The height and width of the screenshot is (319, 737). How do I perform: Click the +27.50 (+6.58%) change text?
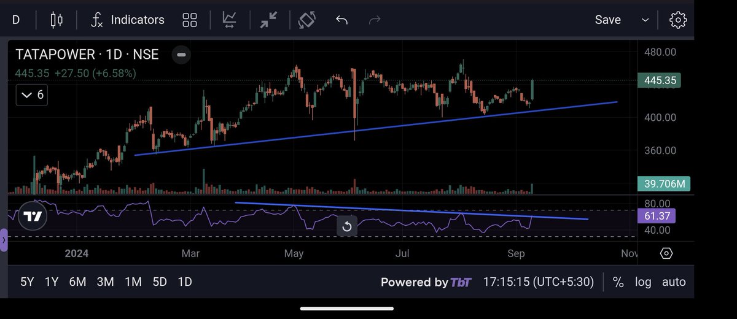click(x=95, y=73)
